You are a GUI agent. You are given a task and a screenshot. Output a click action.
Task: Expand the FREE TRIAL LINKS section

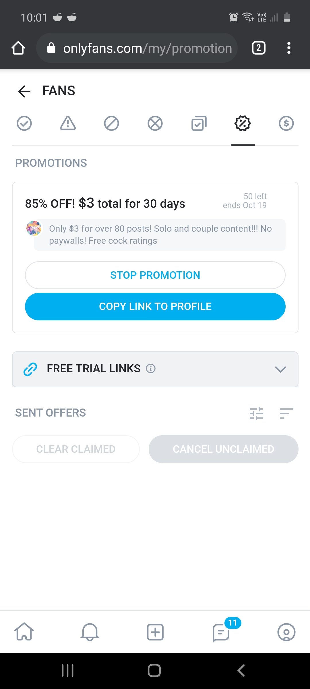point(155,369)
